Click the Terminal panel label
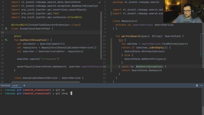 click(x=5, y=86)
